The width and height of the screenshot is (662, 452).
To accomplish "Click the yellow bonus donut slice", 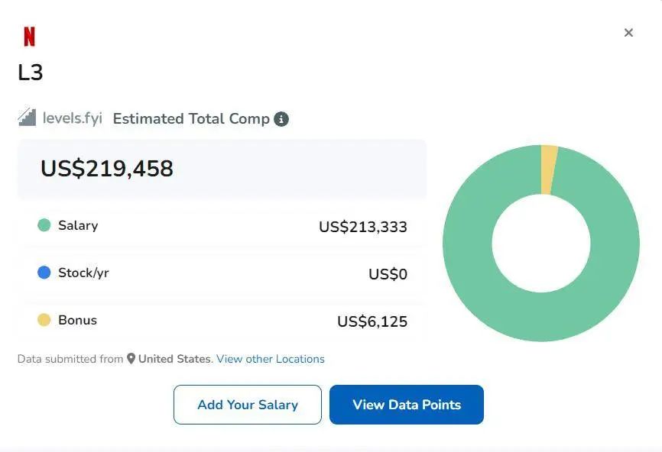I will coord(548,169).
